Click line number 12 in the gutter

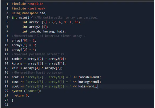[7, 54]
